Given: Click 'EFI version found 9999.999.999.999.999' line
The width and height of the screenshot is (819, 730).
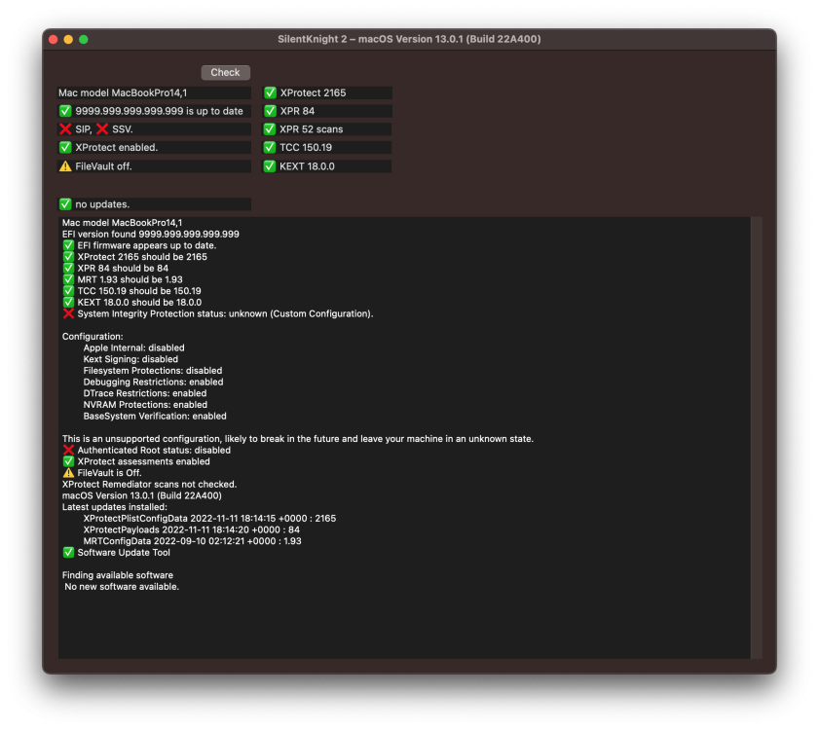Looking at the screenshot, I should point(150,234).
